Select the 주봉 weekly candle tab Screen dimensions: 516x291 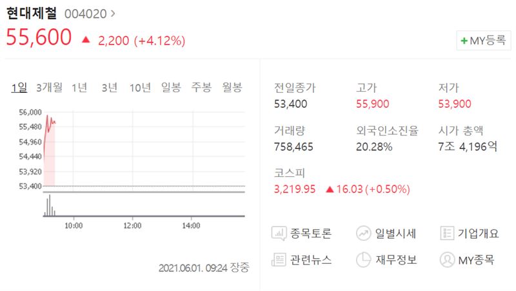201,88
